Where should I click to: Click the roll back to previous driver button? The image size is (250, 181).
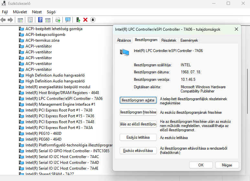pyautogui.click(x=138, y=124)
